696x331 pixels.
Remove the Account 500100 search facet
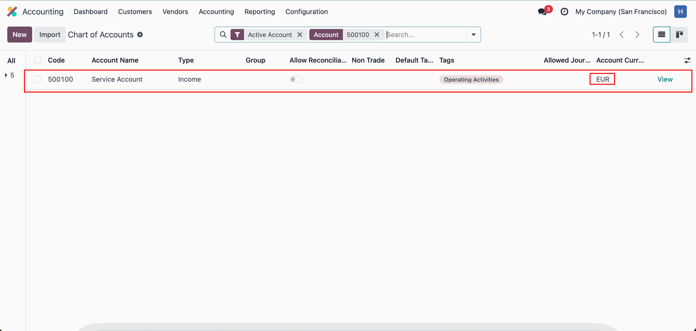click(x=377, y=34)
